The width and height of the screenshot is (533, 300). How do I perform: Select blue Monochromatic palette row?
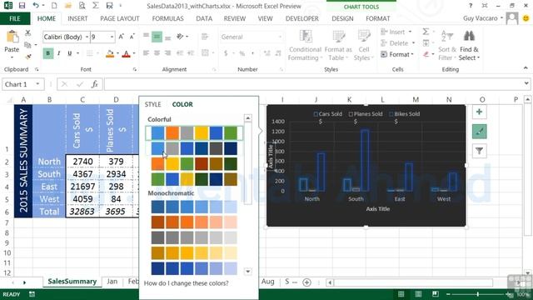pyautogui.click(x=194, y=207)
